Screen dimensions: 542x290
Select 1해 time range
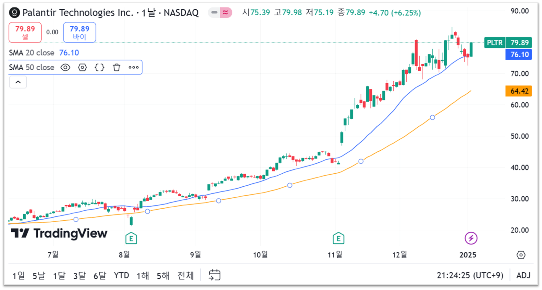pos(142,276)
